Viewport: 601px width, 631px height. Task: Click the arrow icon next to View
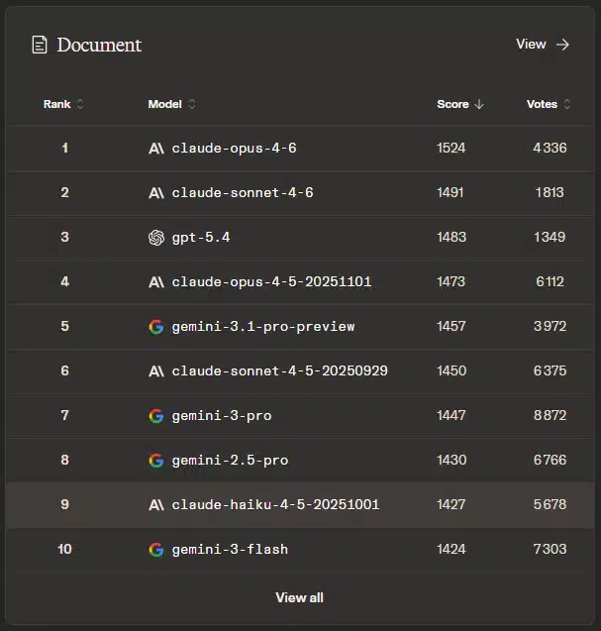tap(563, 45)
